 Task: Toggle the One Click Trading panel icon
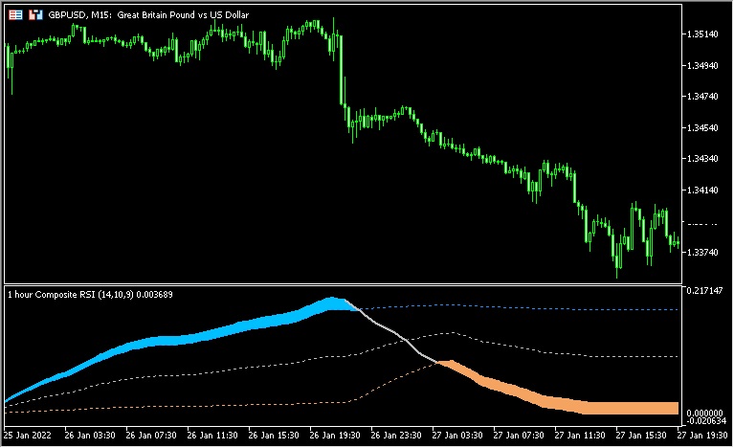point(34,16)
